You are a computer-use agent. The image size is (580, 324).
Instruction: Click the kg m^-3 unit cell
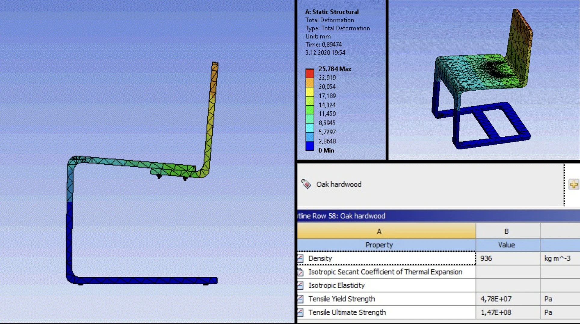coord(560,258)
